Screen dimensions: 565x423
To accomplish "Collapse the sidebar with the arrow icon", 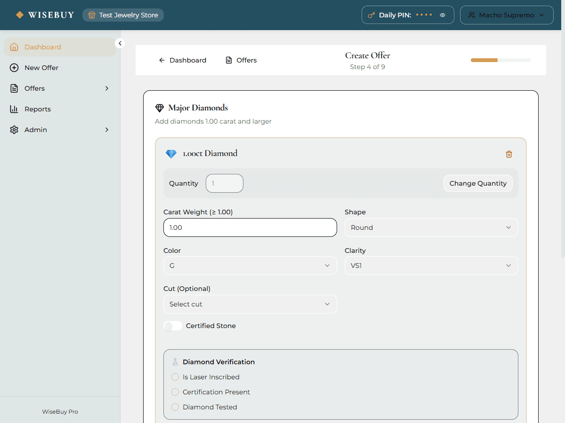I will click(x=120, y=43).
